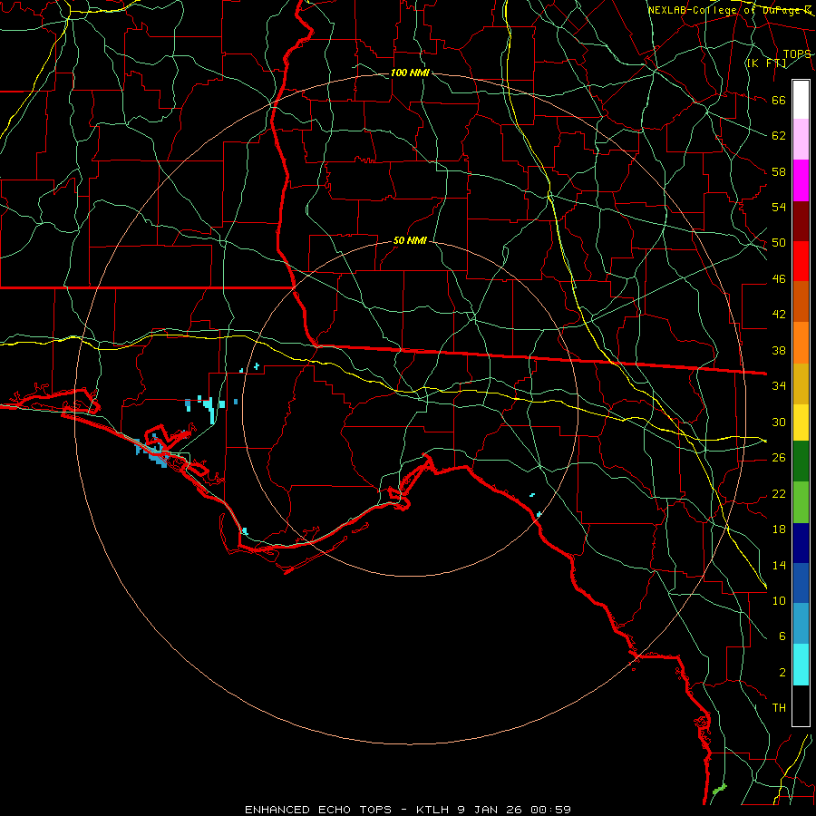This screenshot has width=816, height=816.
Task: Click the bright red legend swatch
Action: click(x=801, y=261)
